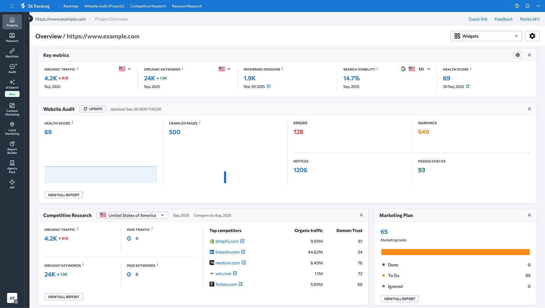Image resolution: width=545 pixels, height=308 pixels.
Task: Expand the Widgets selector dropdown
Action: [x=486, y=36]
